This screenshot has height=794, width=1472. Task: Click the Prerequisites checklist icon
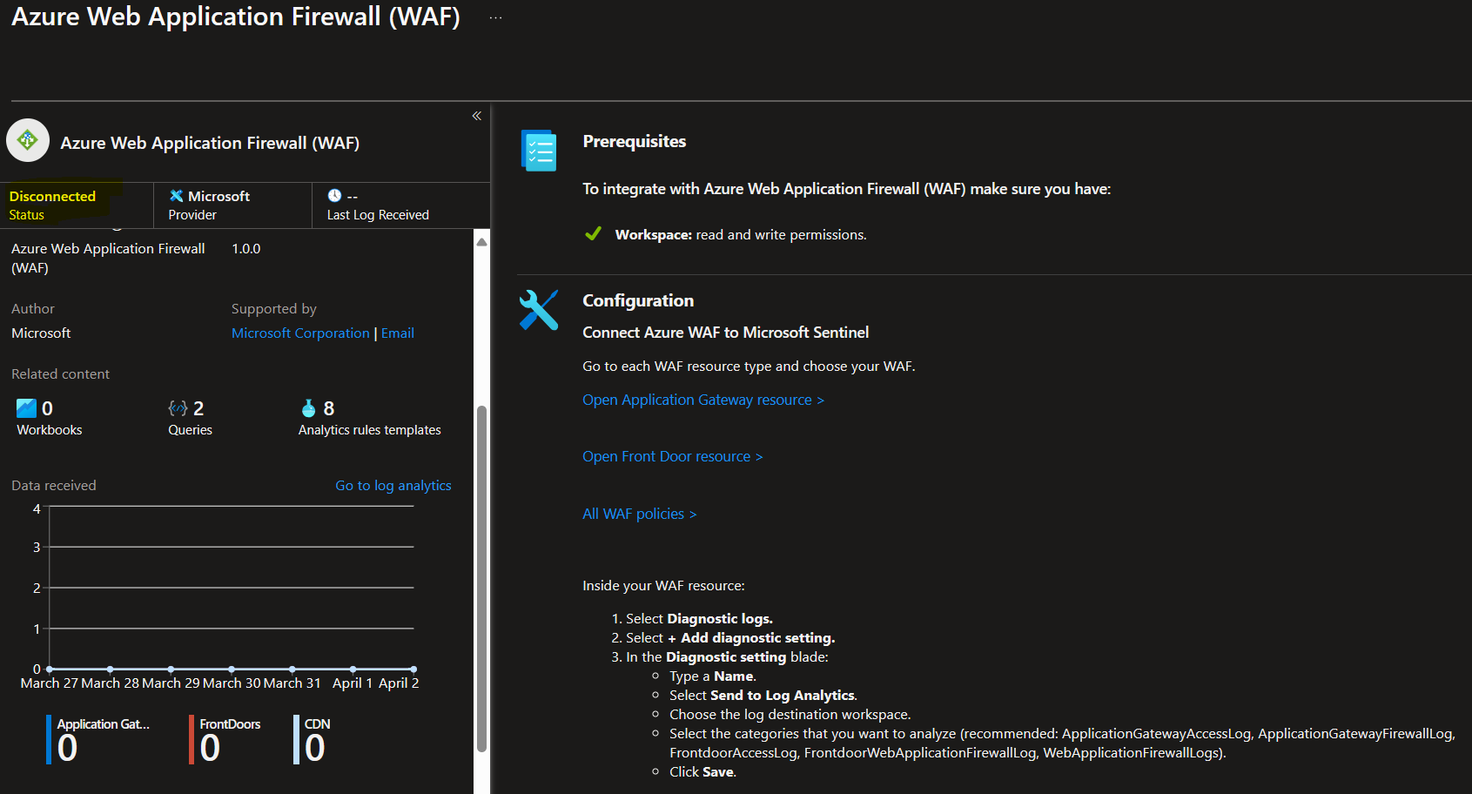click(539, 151)
